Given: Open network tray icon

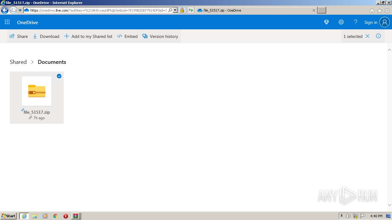Looking at the screenshot, I should (x=356, y=216).
